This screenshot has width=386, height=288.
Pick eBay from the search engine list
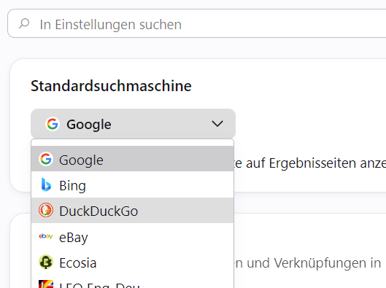click(x=74, y=238)
